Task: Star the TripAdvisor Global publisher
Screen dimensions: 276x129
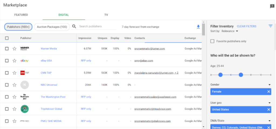Action: pos(15,109)
